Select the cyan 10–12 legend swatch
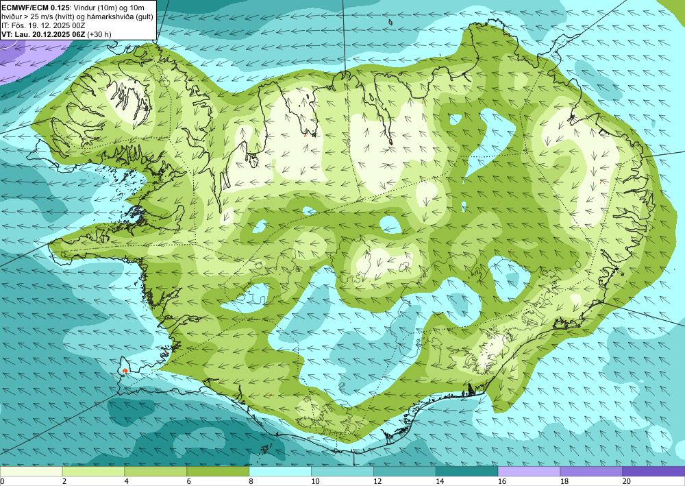This screenshot has width=685, height=486. click(x=342, y=472)
